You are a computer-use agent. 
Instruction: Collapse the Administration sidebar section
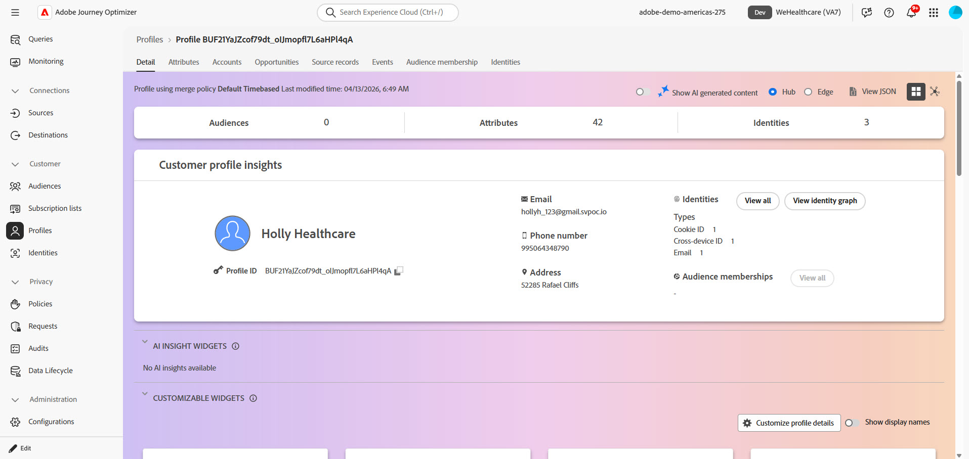click(15, 400)
